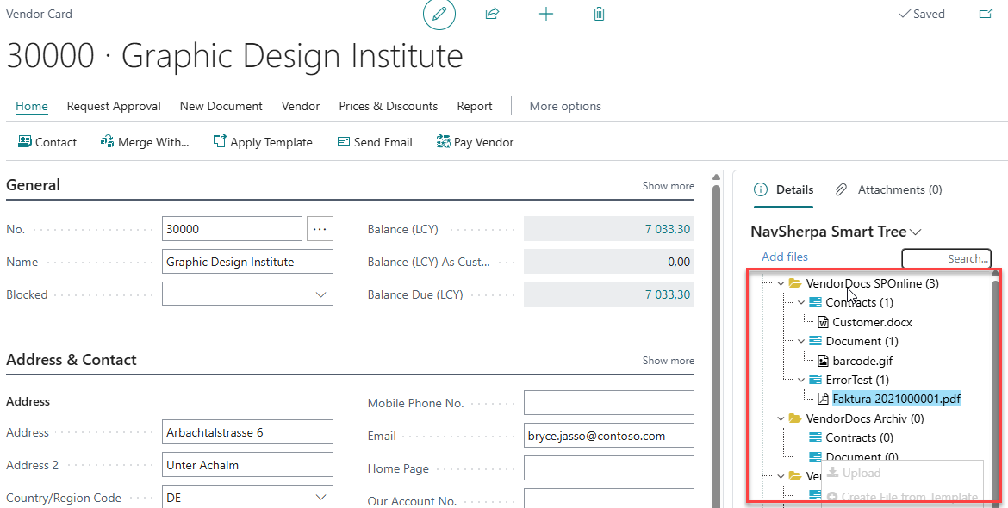The width and height of the screenshot is (1008, 508).
Task: Click the pencil edit icon at top
Action: pos(439,15)
